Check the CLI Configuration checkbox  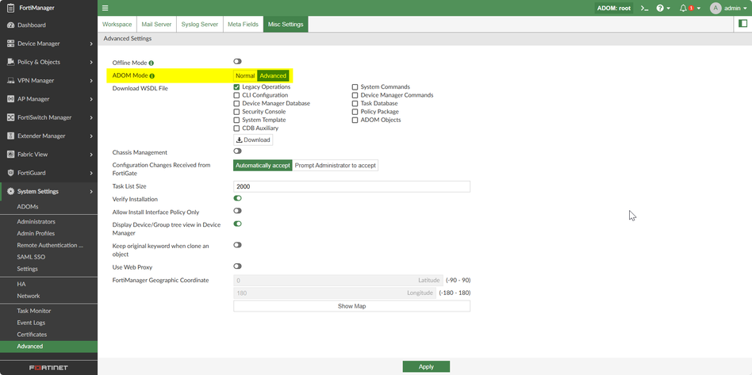tap(236, 95)
